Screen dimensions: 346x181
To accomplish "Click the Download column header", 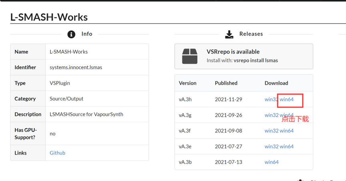I will point(276,83).
